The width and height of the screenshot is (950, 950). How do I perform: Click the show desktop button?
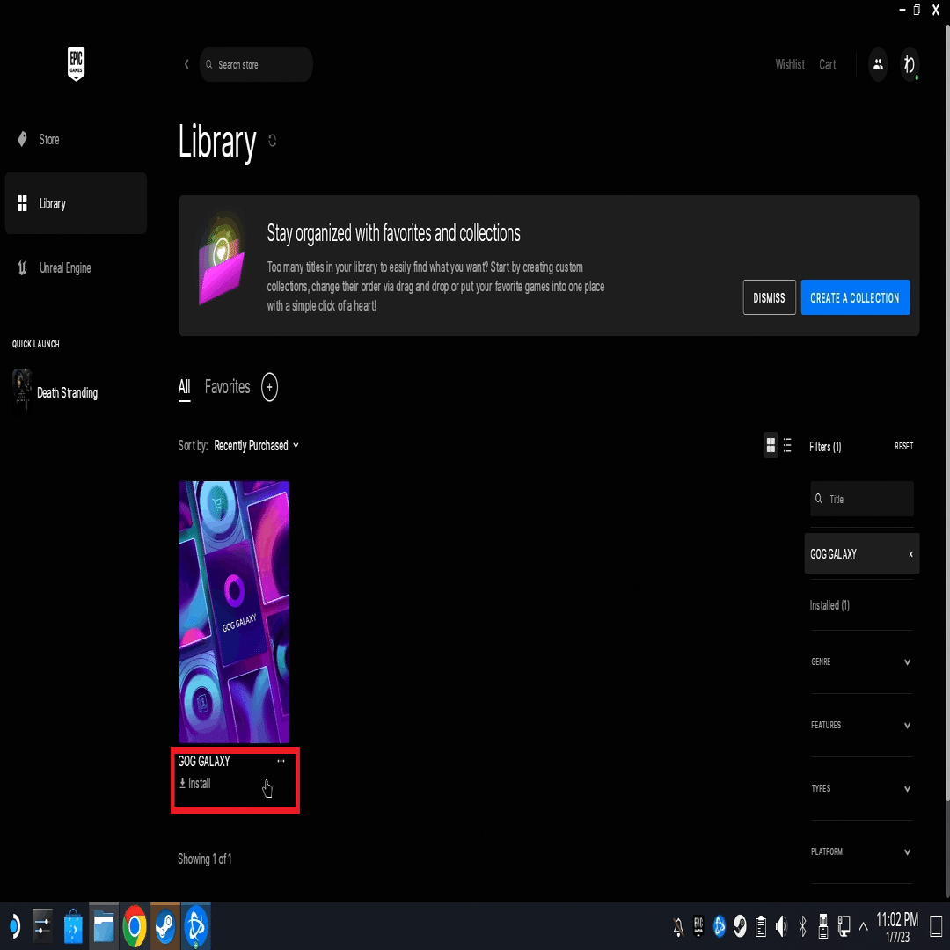point(935,926)
